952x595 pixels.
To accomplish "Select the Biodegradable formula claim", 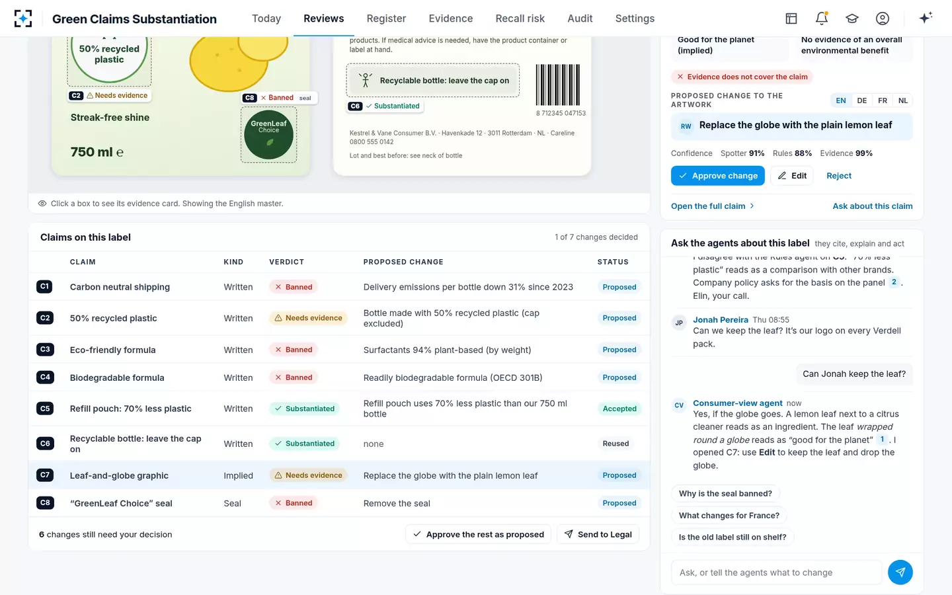I will click(117, 377).
